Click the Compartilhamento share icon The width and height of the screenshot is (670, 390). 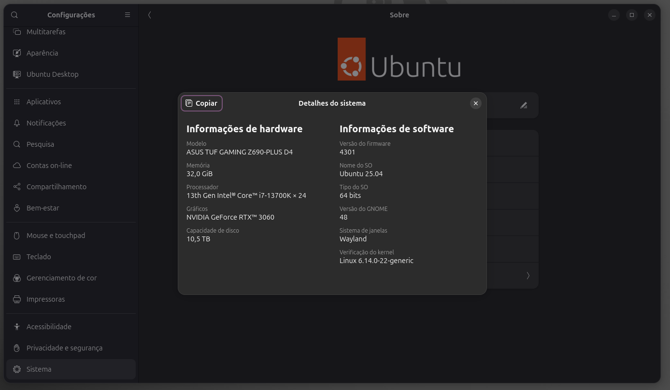(x=17, y=187)
